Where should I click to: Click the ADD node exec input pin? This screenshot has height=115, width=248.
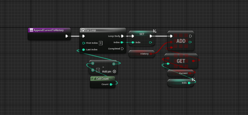[x=171, y=36]
